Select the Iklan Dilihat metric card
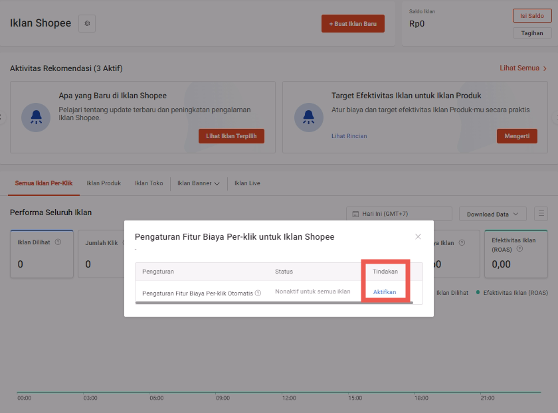This screenshot has width=558, height=413. (x=42, y=254)
